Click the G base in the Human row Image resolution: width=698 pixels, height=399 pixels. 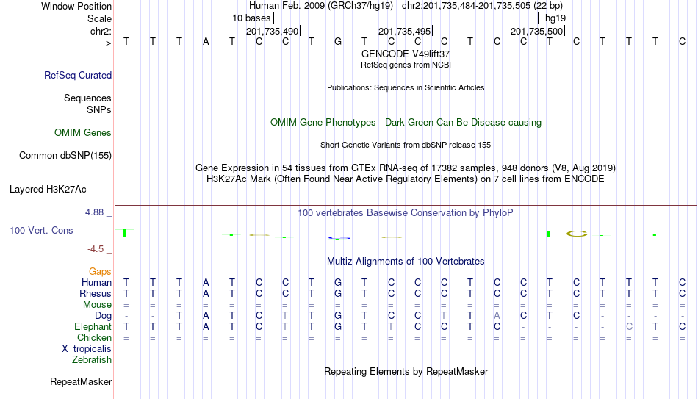pyautogui.click(x=338, y=282)
